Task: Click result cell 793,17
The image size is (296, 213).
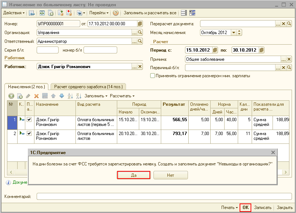Action: click(x=175, y=137)
